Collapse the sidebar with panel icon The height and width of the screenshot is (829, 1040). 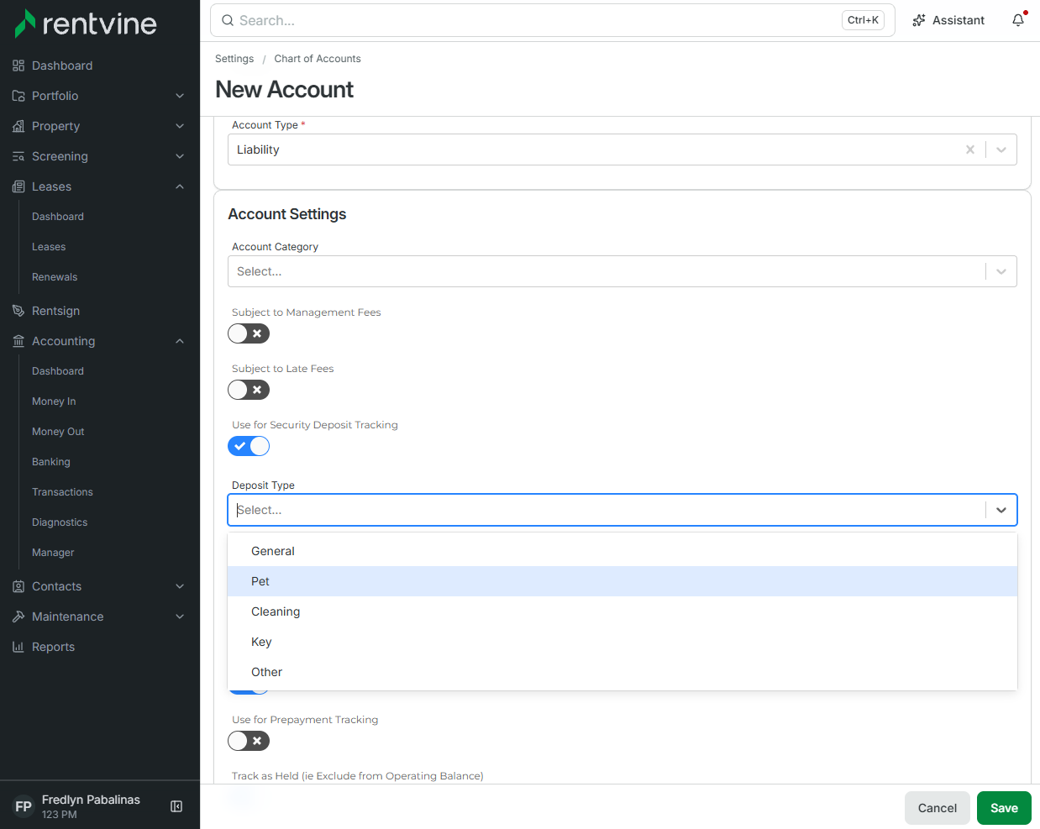tap(176, 806)
